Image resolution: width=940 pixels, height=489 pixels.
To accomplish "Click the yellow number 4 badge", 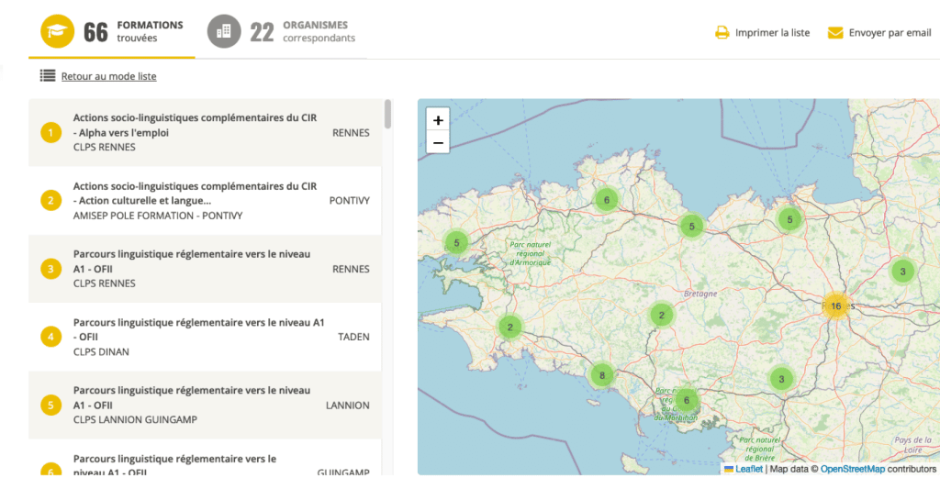I will pos(51,337).
